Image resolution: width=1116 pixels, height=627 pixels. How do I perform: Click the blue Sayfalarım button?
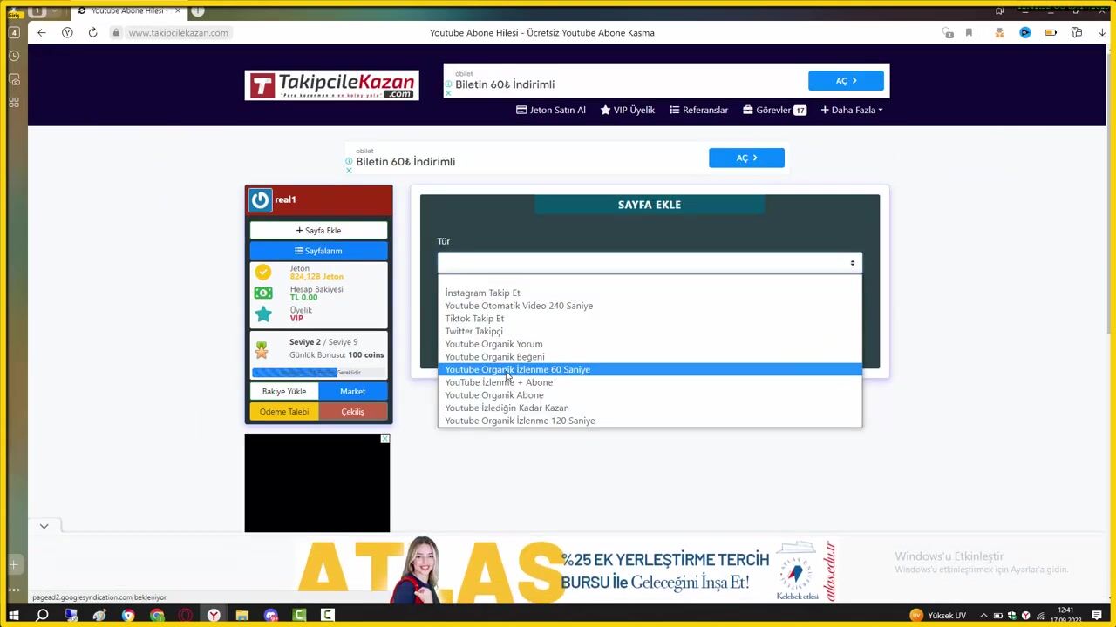point(318,251)
